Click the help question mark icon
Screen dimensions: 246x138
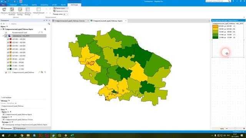pyautogui.click(x=233, y=1)
